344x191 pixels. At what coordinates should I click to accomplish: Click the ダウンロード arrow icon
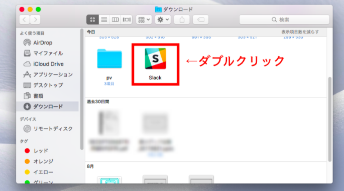(x=27, y=106)
